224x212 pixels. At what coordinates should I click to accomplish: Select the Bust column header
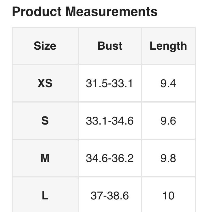[110, 46]
